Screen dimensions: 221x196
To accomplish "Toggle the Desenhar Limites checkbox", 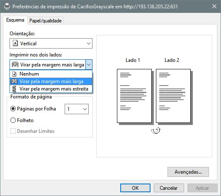I will [x=13, y=131].
